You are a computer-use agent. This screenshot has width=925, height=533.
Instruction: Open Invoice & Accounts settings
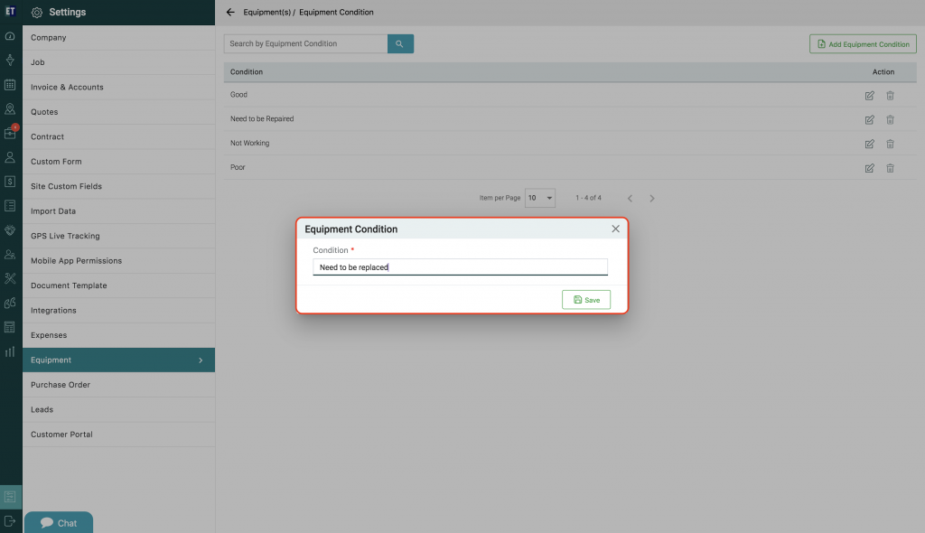tap(118, 87)
